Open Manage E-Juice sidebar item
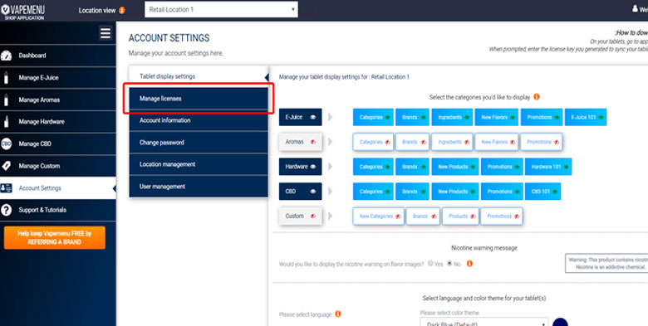Screen dimensions: 648x326 coord(58,78)
